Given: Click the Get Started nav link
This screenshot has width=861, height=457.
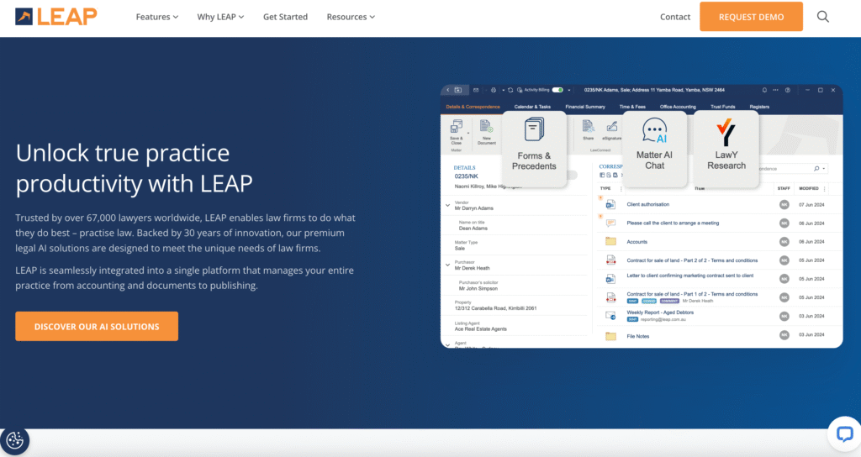Looking at the screenshot, I should point(286,17).
